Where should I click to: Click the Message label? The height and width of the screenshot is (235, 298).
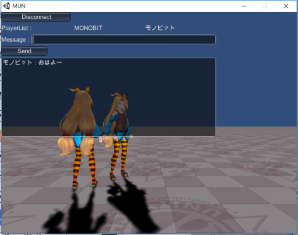[15, 40]
